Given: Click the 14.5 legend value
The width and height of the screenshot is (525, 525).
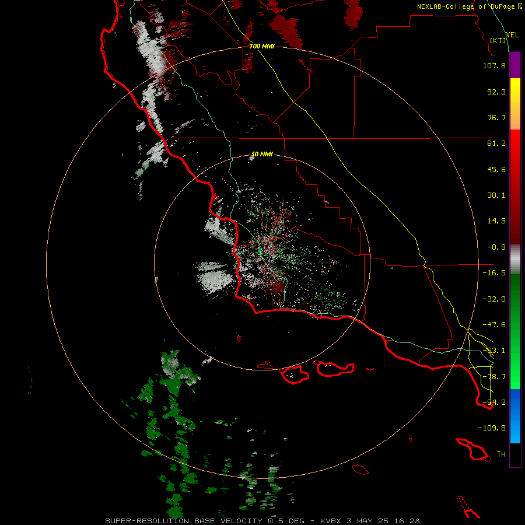Looking at the screenshot, I should [496, 221].
